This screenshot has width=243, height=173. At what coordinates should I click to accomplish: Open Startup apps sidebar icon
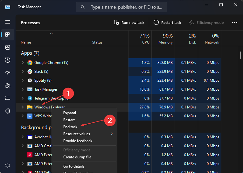coord(8,73)
